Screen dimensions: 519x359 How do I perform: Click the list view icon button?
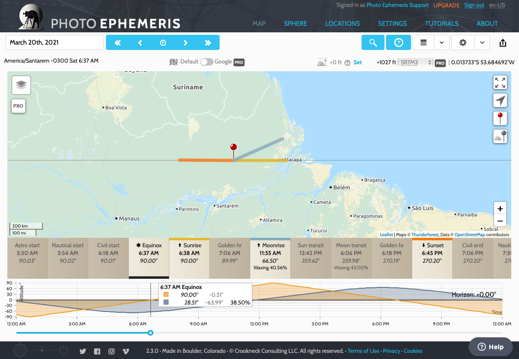point(423,43)
